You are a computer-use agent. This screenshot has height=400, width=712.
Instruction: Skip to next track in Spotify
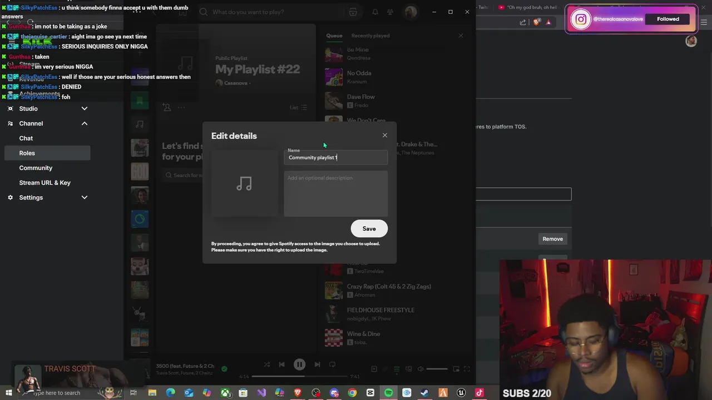coord(317,364)
